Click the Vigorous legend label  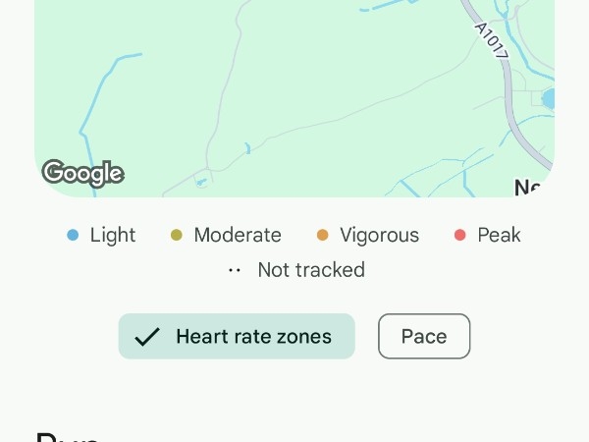[x=379, y=236]
